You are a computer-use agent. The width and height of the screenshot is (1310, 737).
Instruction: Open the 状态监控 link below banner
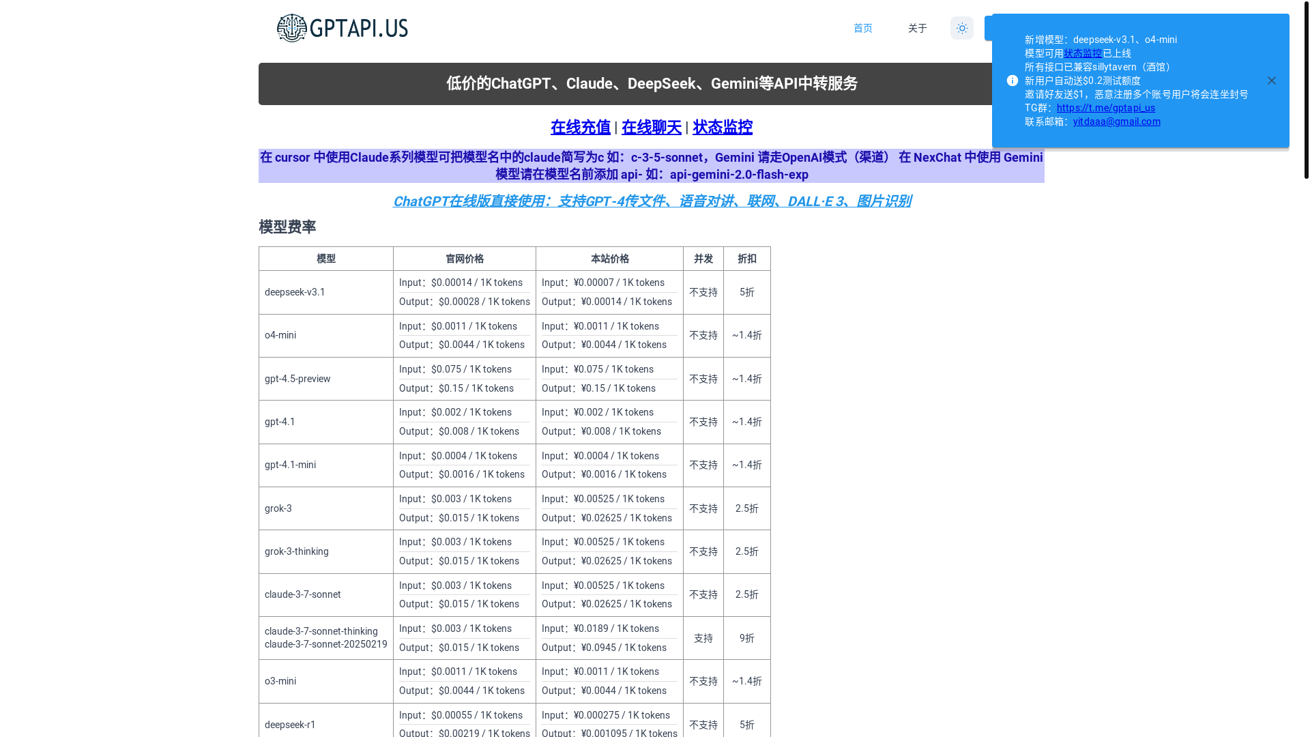(x=722, y=127)
